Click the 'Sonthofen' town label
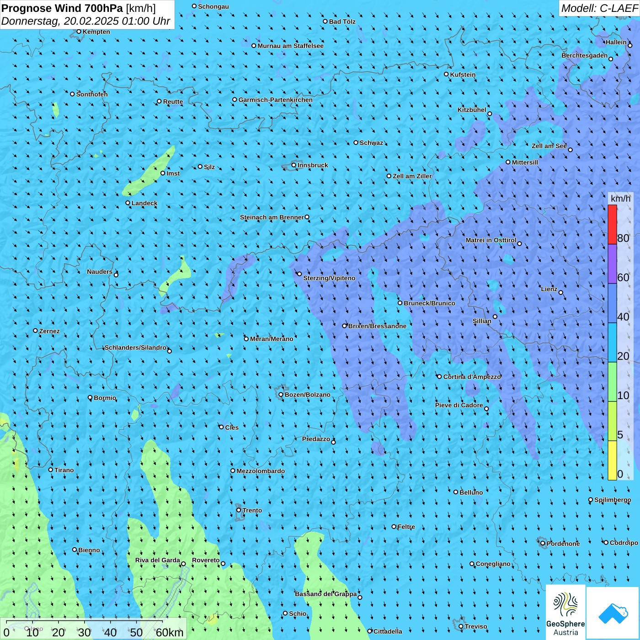Viewport: 640px width, 640px height. click(x=92, y=94)
